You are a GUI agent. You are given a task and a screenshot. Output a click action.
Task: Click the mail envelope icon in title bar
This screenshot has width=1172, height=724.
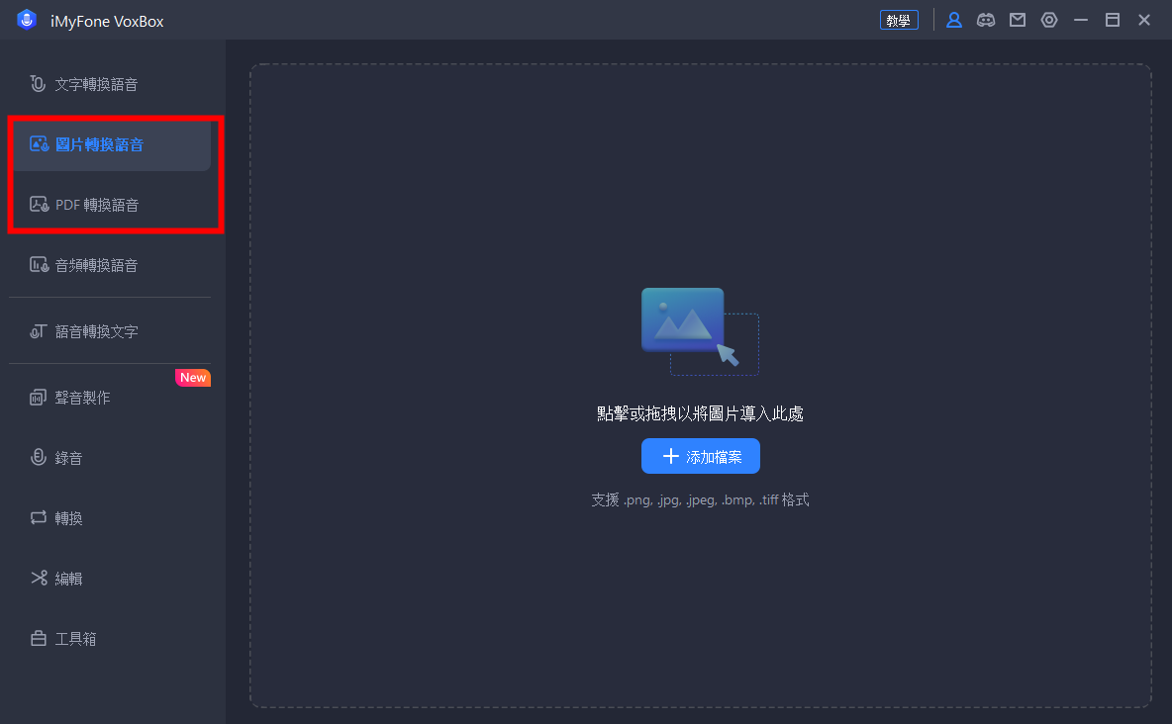(1018, 20)
